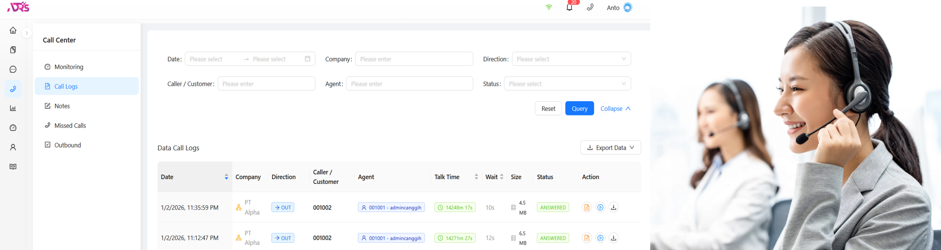Open the Direction dropdown filter
Image resolution: width=941 pixels, height=250 pixels.
point(571,59)
